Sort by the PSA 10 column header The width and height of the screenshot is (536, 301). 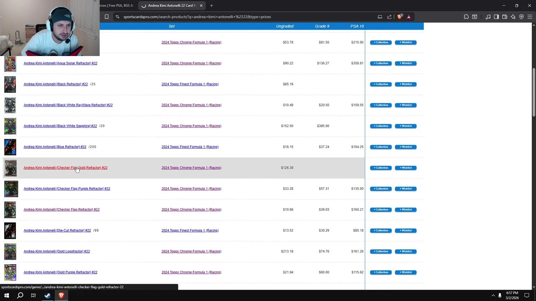click(357, 26)
